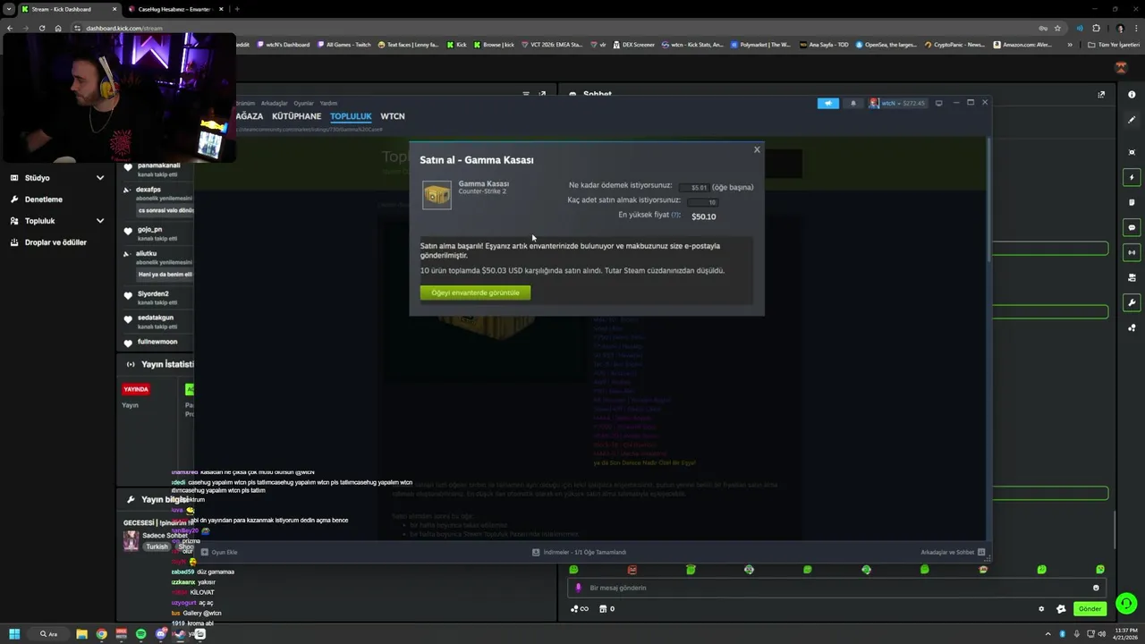The width and height of the screenshot is (1145, 644).
Task: Click the Steam notifications bell icon
Action: click(x=852, y=103)
